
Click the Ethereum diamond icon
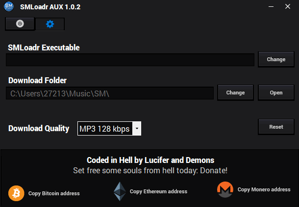(x=120, y=191)
